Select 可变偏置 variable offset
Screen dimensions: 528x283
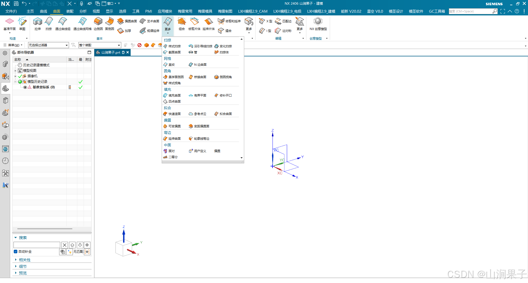[x=172, y=126]
